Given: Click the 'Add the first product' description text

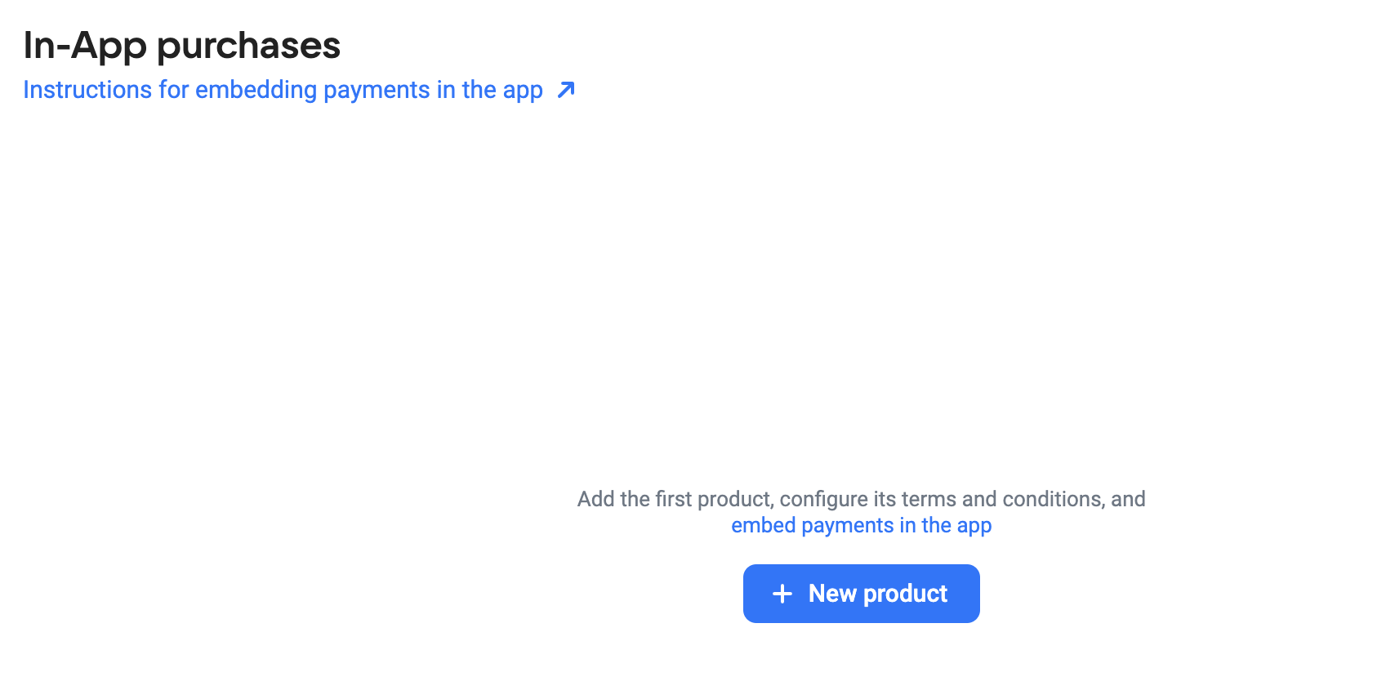Looking at the screenshot, I should (861, 499).
